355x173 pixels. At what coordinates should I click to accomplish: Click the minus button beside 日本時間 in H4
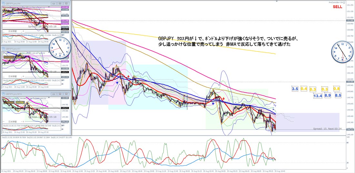pyautogui.click(x=21, y=31)
